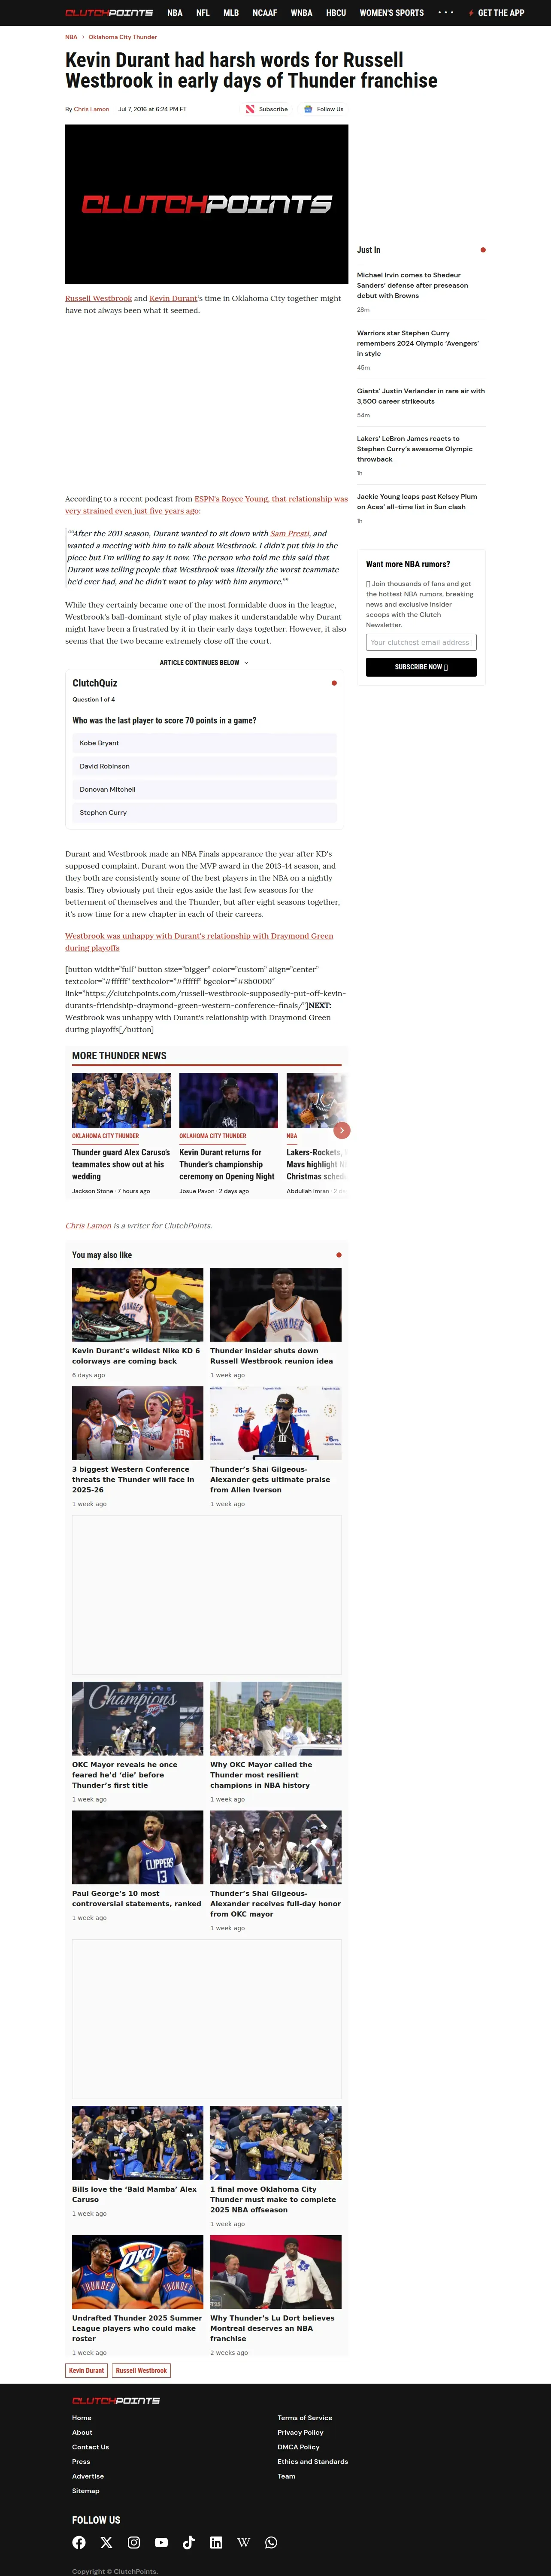551x2576 pixels.
Task: Open the footer Privacy Policy link
Action: pyautogui.click(x=301, y=2433)
